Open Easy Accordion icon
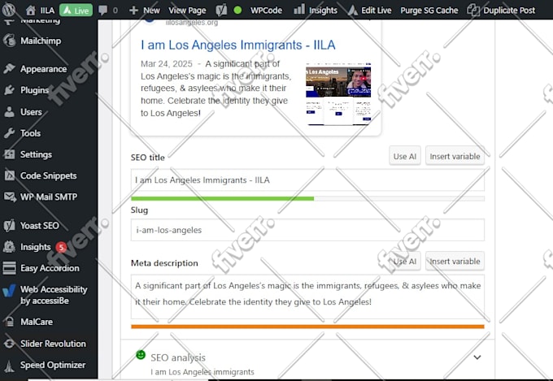 10,268
